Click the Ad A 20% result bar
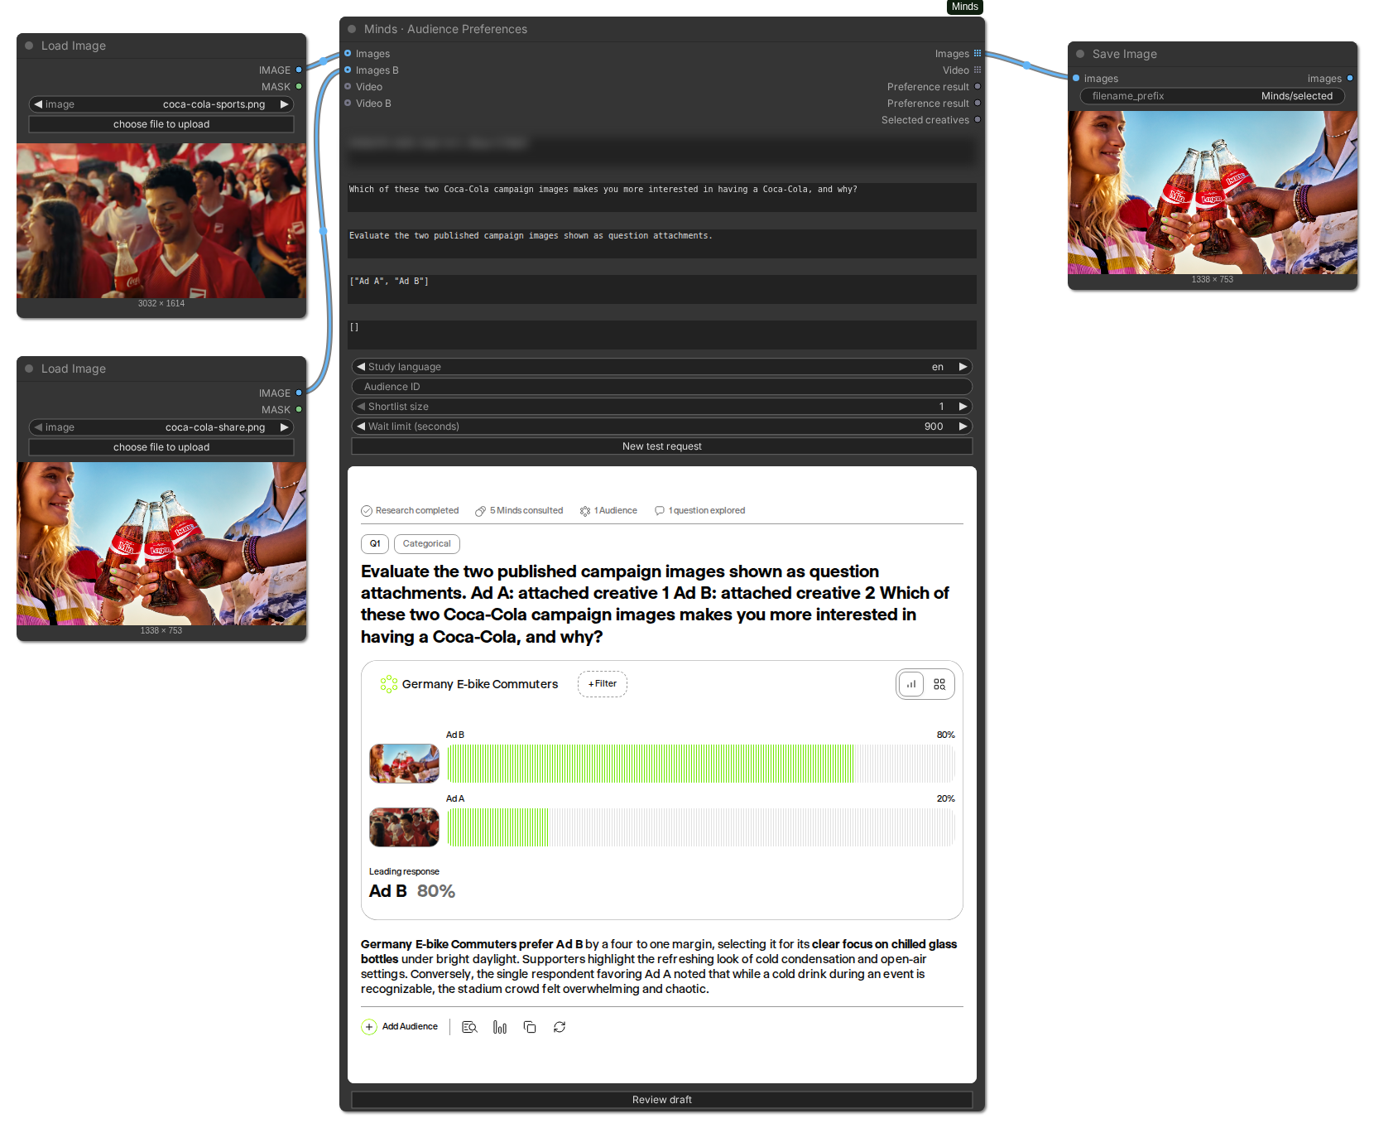This screenshot has height=1128, width=1374. coord(701,827)
